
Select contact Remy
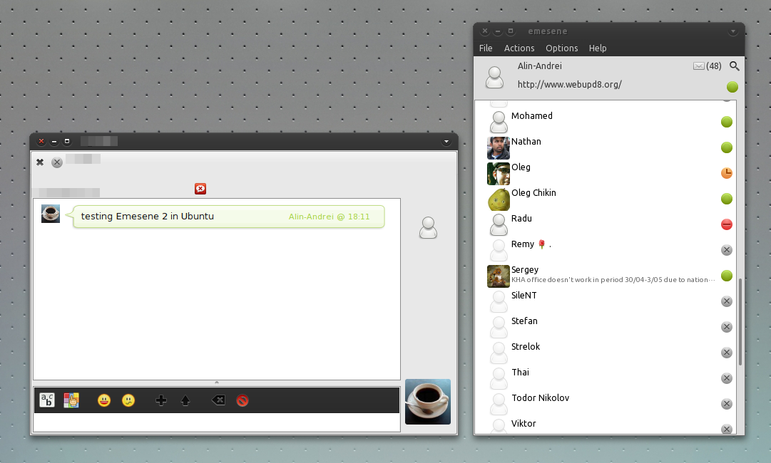click(x=606, y=249)
